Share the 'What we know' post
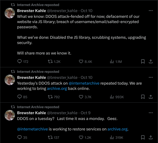Image resolution: width=158 pixels, height=143 pixels. click(151, 62)
